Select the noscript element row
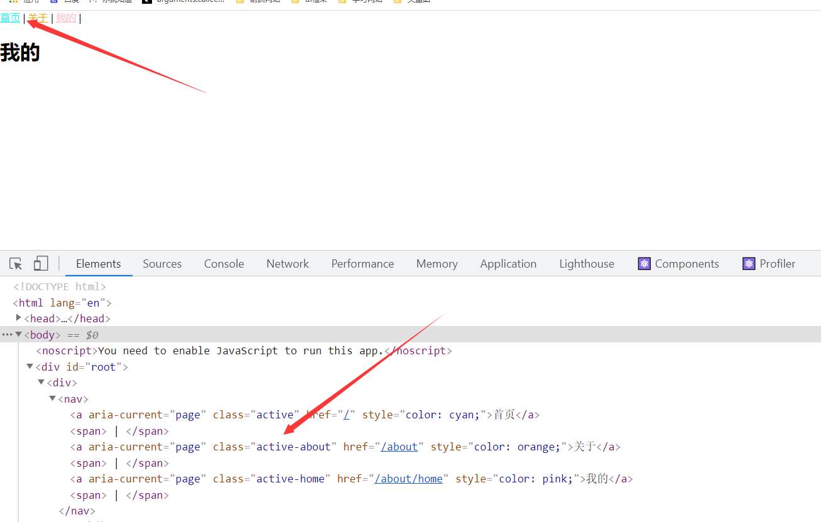The image size is (821, 522). [x=244, y=351]
